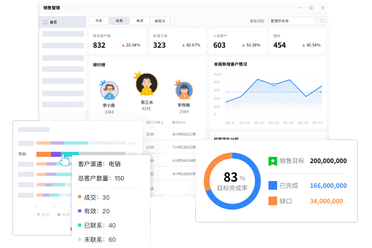372x248 pixels.
Task: Click the blue 已完成 legend swatch
Action: [x=273, y=185]
